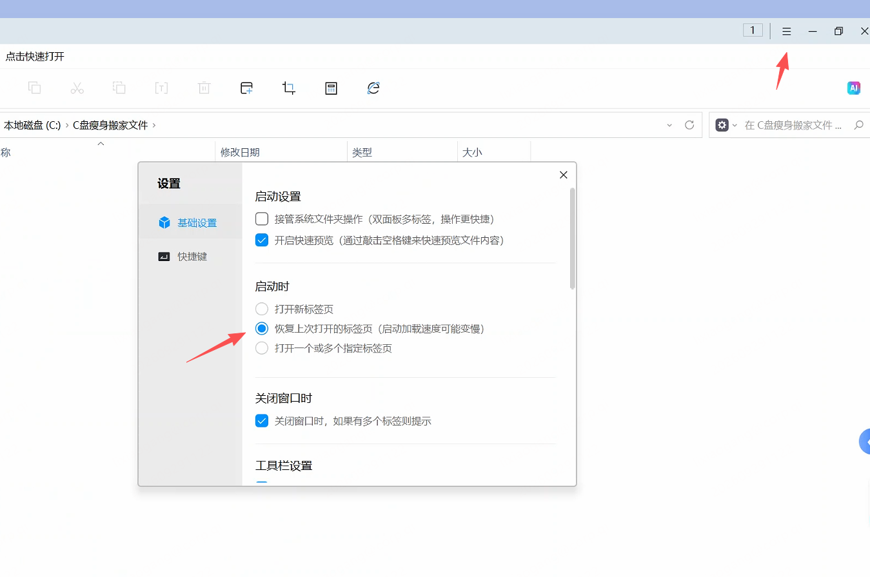The width and height of the screenshot is (870, 577).
Task: Click the tab count box showing 1
Action: coord(753,30)
